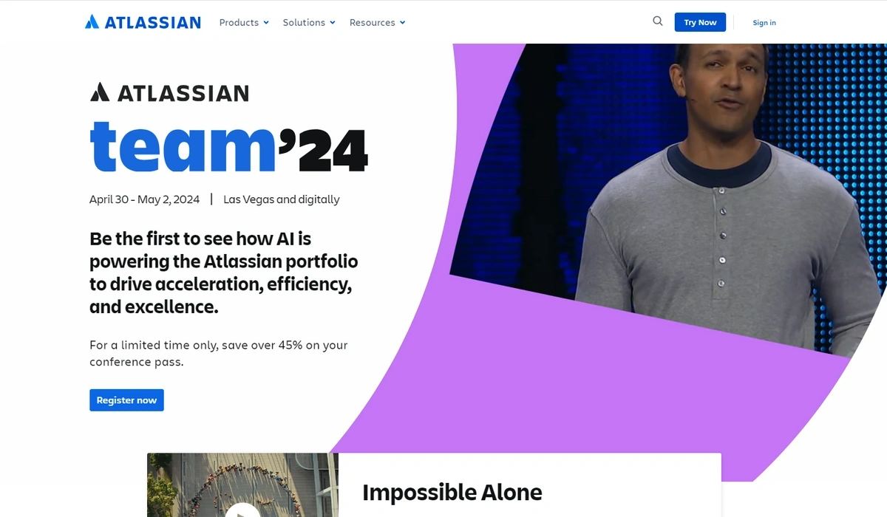Viewport: 887px width, 517px height.
Task: Click the Try Now button
Action: click(700, 22)
